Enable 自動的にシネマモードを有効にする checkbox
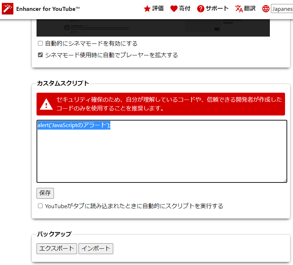This screenshot has width=293, height=265. click(40, 43)
